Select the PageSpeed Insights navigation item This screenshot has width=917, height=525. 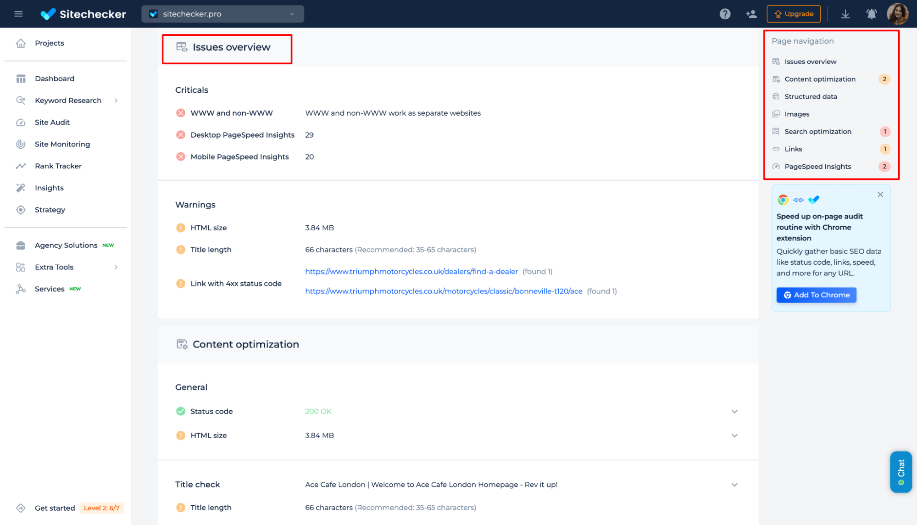818,167
